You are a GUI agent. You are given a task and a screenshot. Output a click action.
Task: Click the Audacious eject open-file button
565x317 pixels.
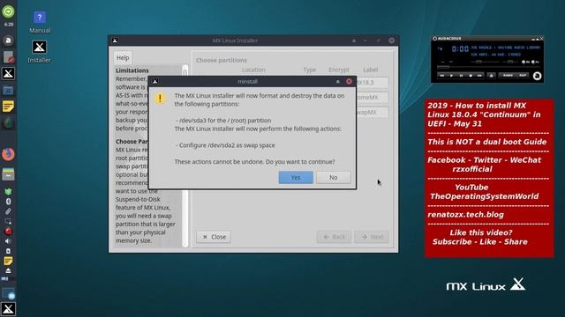[x=491, y=76]
